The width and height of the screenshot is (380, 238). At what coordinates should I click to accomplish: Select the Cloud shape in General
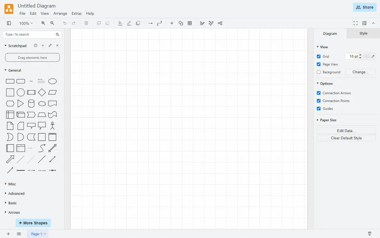click(x=42, y=103)
